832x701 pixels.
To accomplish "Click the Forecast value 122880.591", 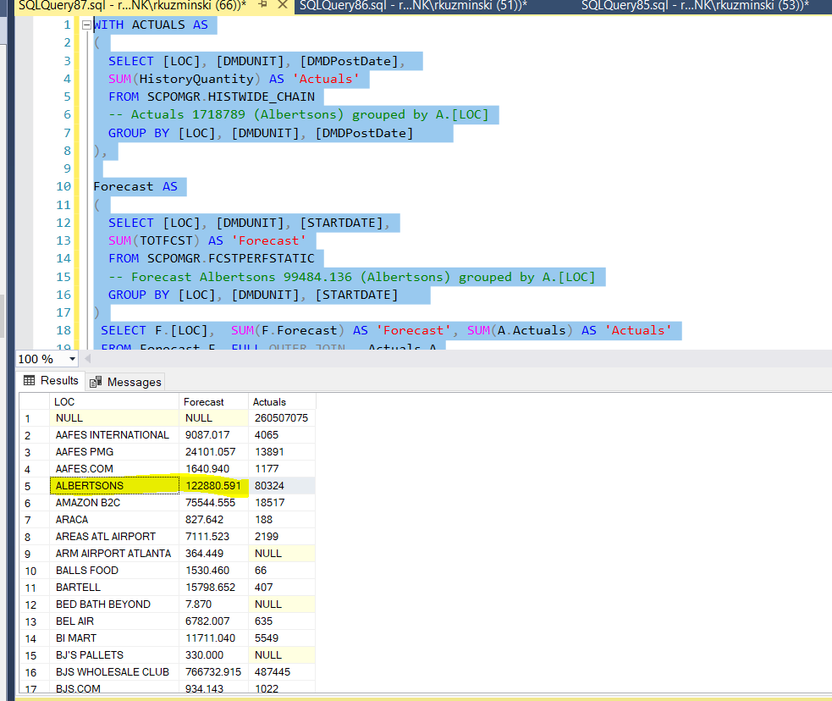I will 212,486.
